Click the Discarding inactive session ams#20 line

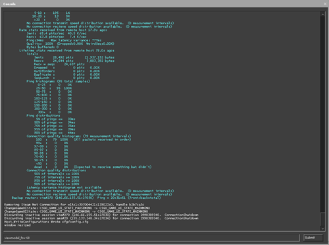pyautogui.click(x=101, y=218)
